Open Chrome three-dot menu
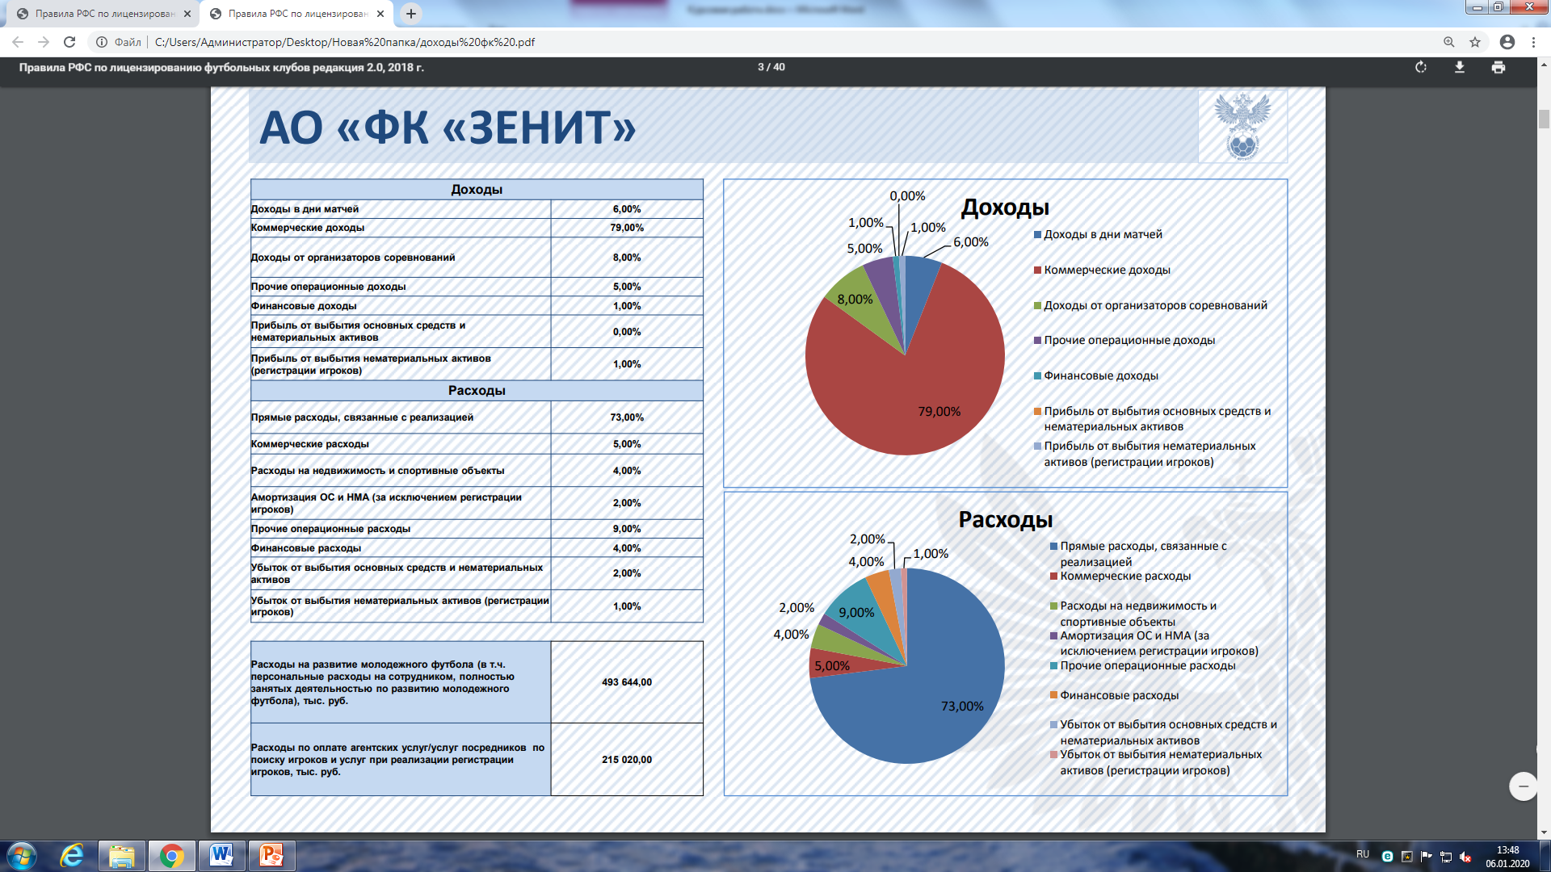The height and width of the screenshot is (872, 1551). click(1533, 42)
